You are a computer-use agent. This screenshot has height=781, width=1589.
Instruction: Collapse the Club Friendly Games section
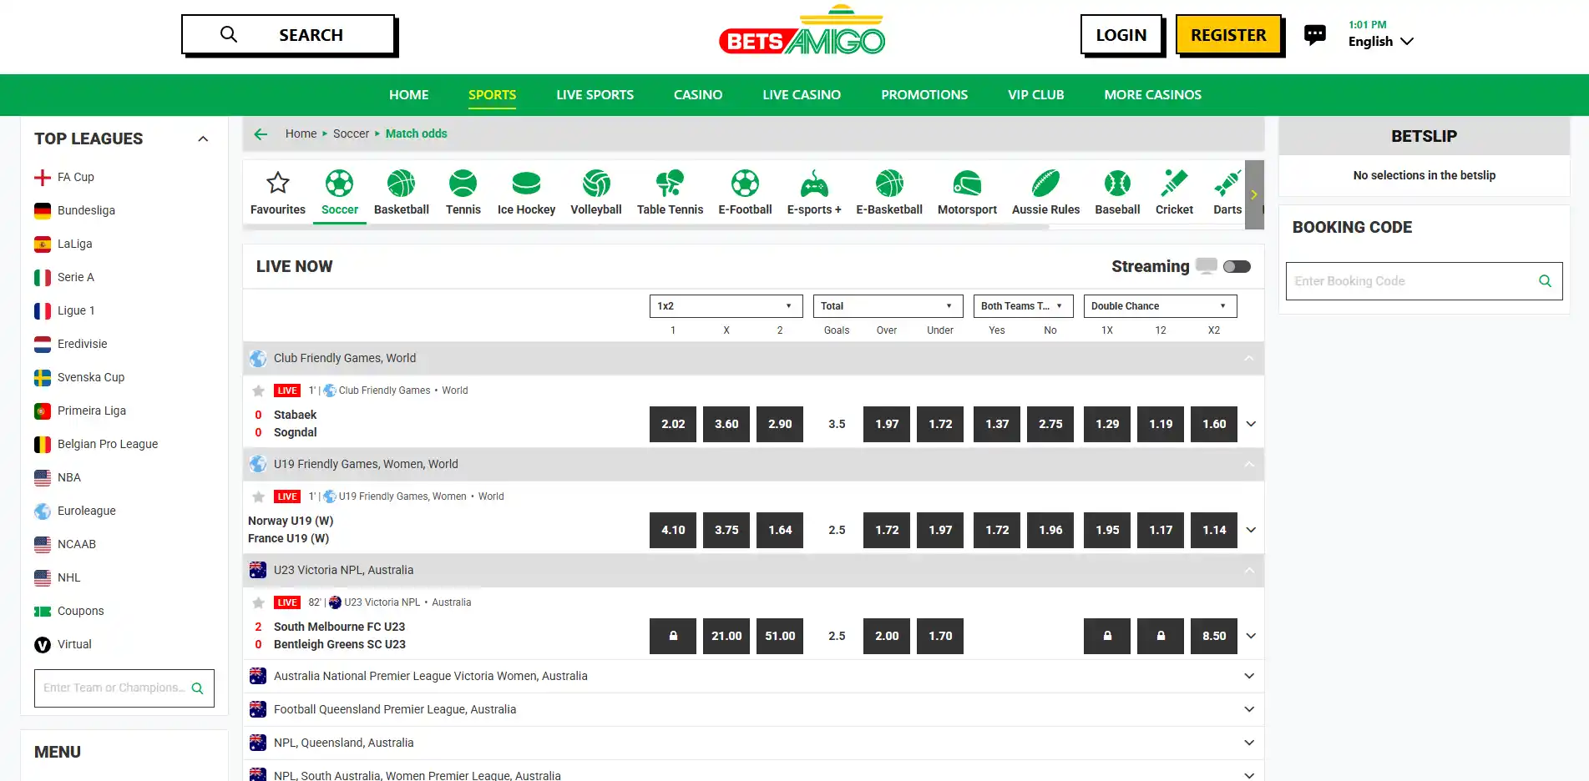point(1249,359)
